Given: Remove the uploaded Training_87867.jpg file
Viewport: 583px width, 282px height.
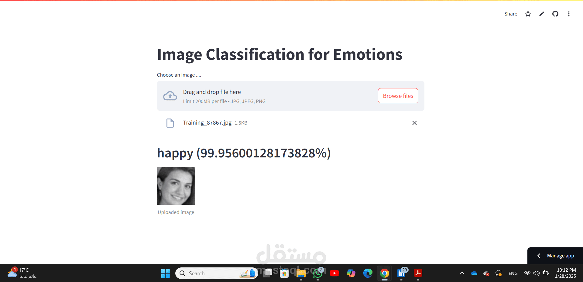Looking at the screenshot, I should [x=414, y=123].
